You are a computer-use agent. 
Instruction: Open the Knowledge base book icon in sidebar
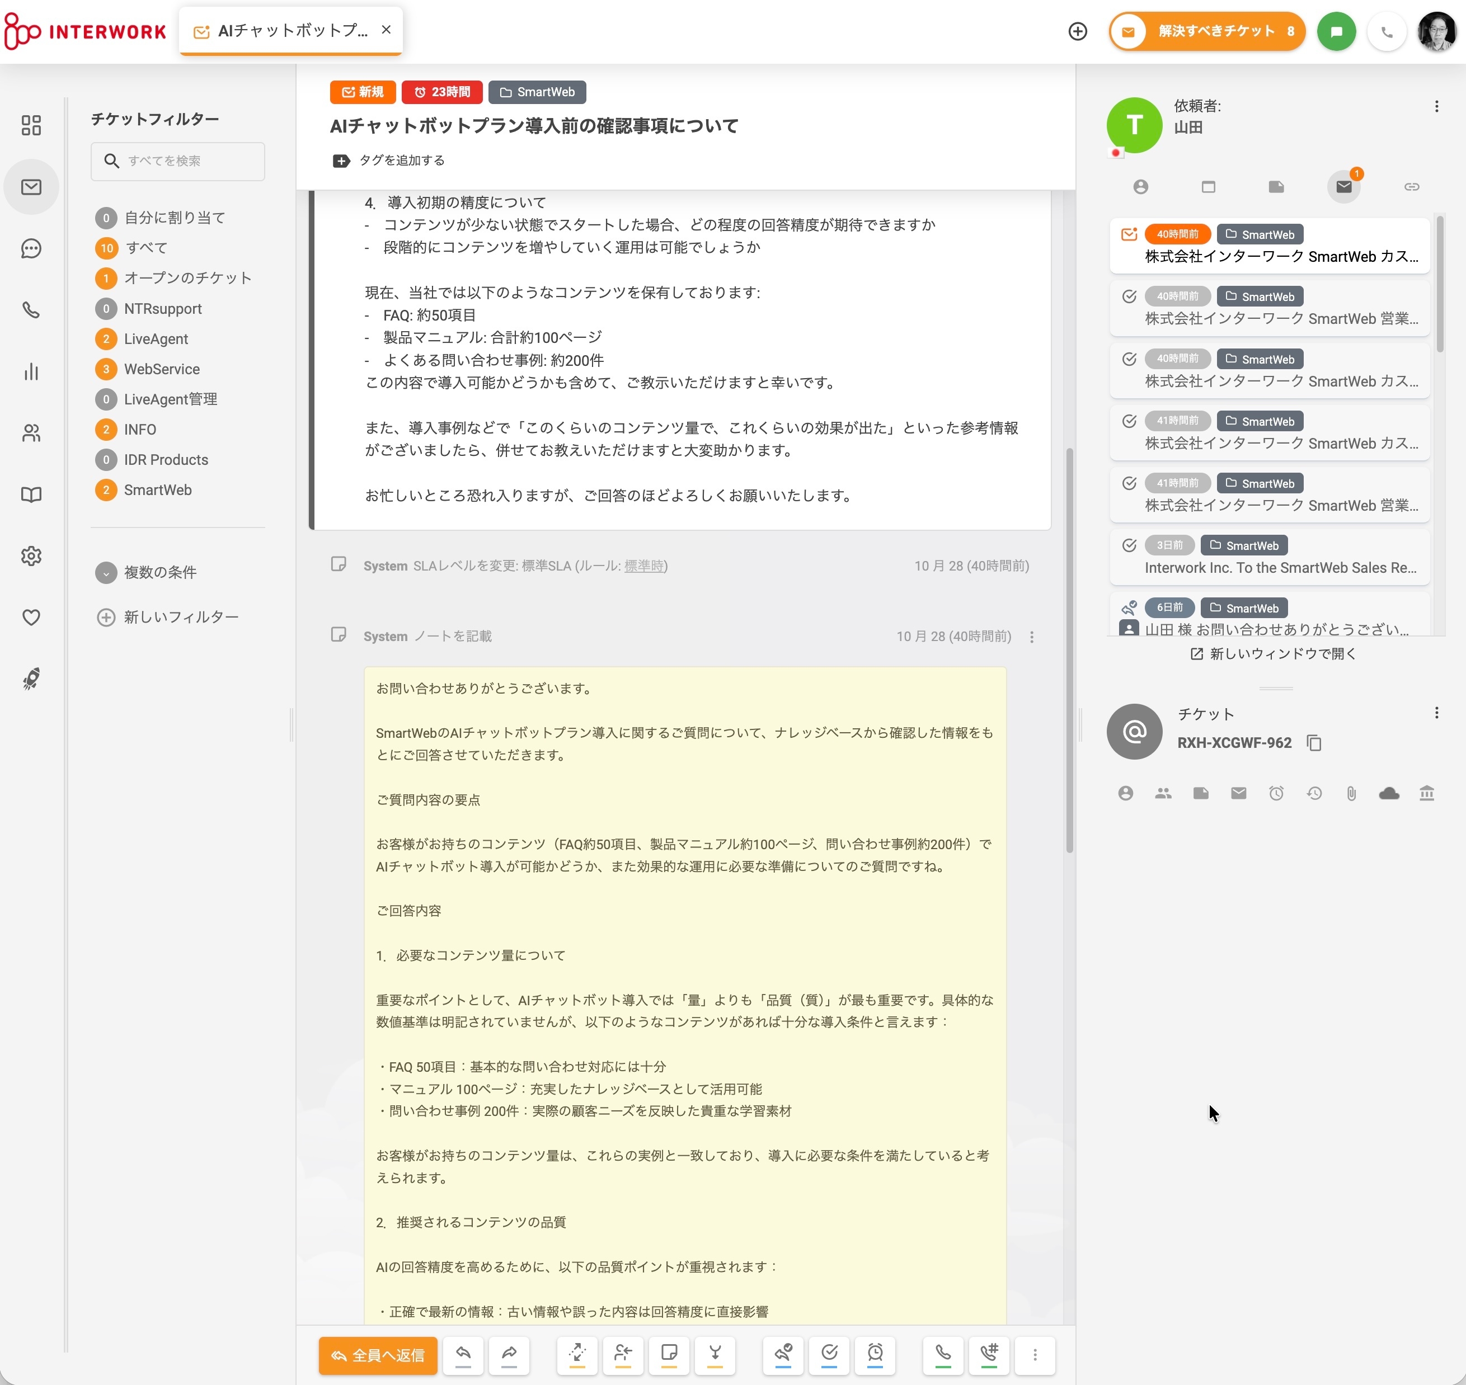[31, 494]
